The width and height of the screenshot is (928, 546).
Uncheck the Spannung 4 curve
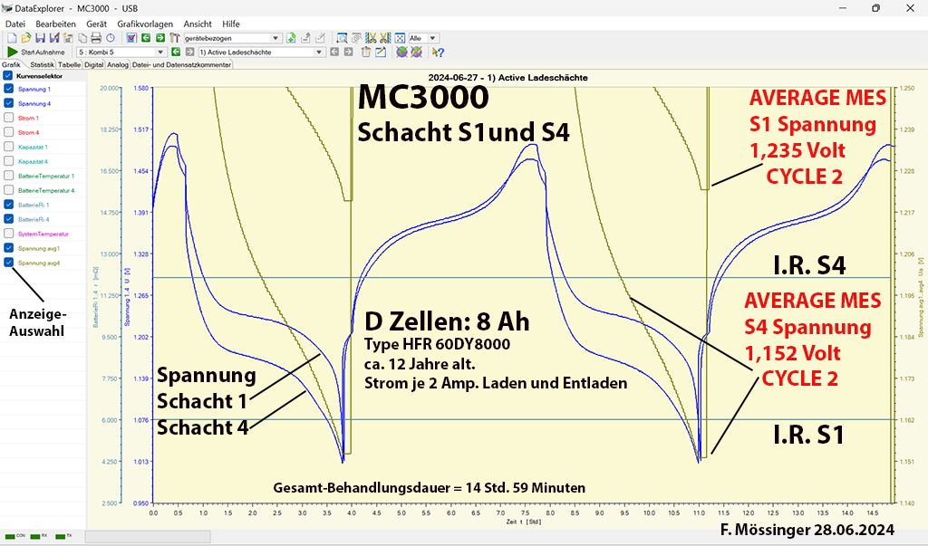click(x=9, y=104)
